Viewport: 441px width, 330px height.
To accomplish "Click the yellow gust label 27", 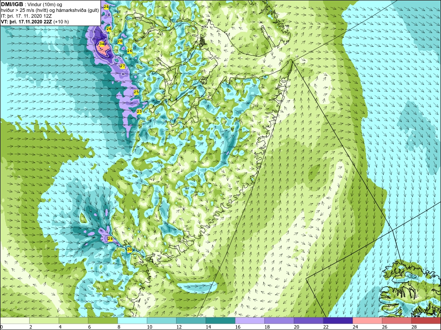I will point(122,66).
